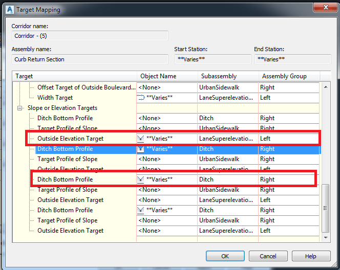Click the scrollbar down arrow in target list
The height and width of the screenshot is (270, 340).
[326, 237]
